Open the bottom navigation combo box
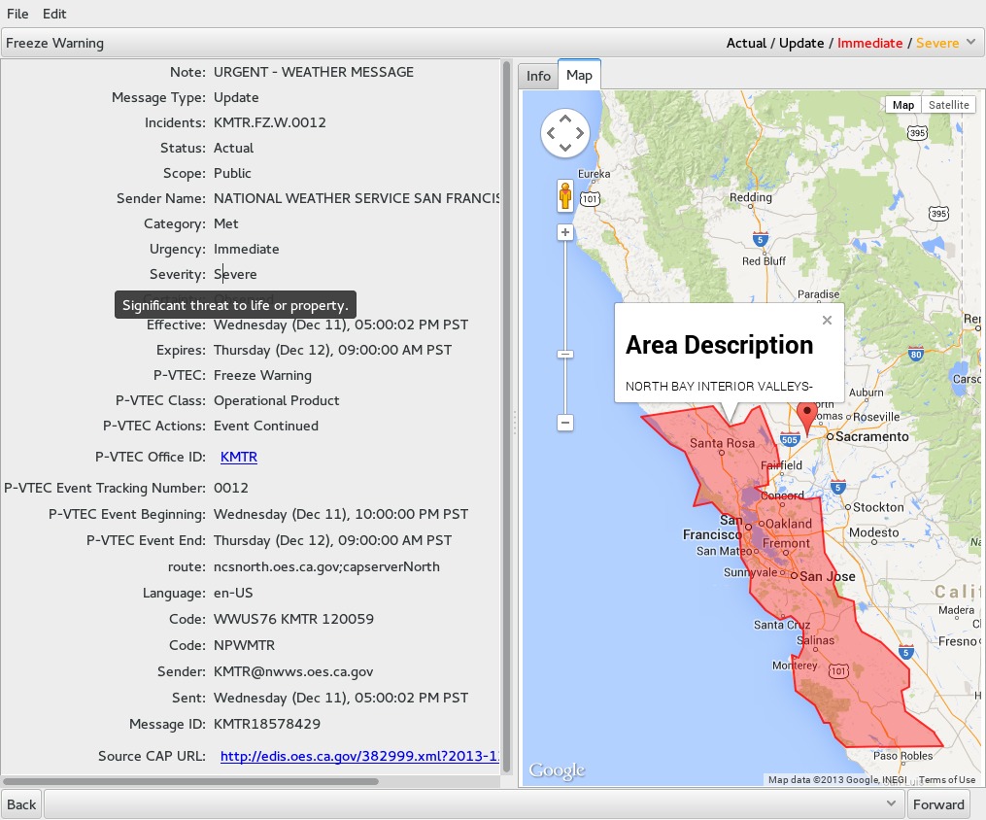Image resolution: width=986 pixels, height=820 pixels. tap(474, 803)
